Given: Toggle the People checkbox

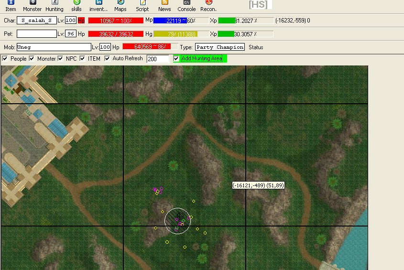Looking at the screenshot, I should click(5, 58).
